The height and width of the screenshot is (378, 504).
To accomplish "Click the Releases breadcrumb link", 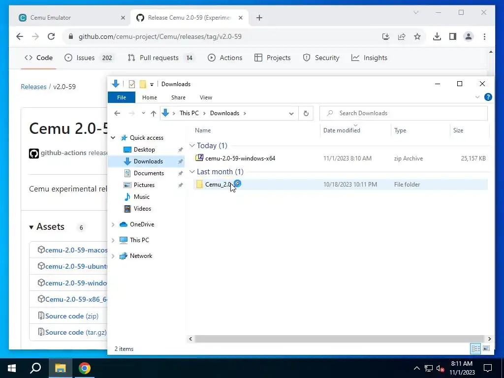I will pos(33,87).
